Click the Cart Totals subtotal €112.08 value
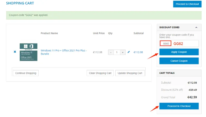This screenshot has width=206, height=117. [x=192, y=83]
